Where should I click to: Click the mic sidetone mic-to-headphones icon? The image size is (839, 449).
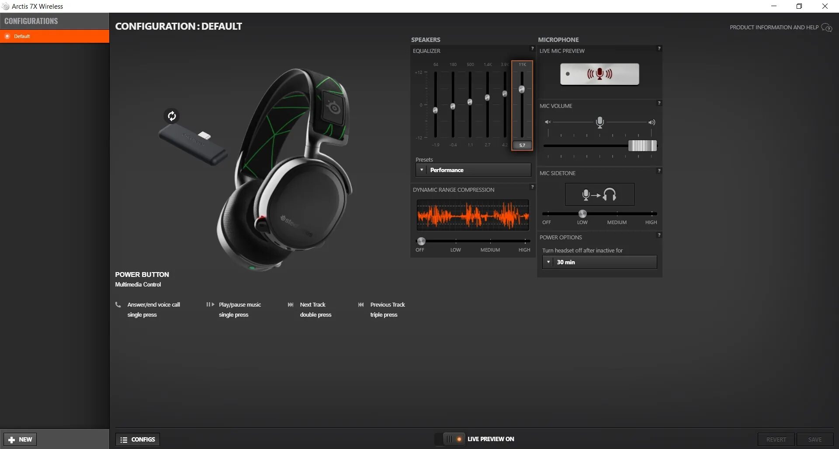click(600, 194)
